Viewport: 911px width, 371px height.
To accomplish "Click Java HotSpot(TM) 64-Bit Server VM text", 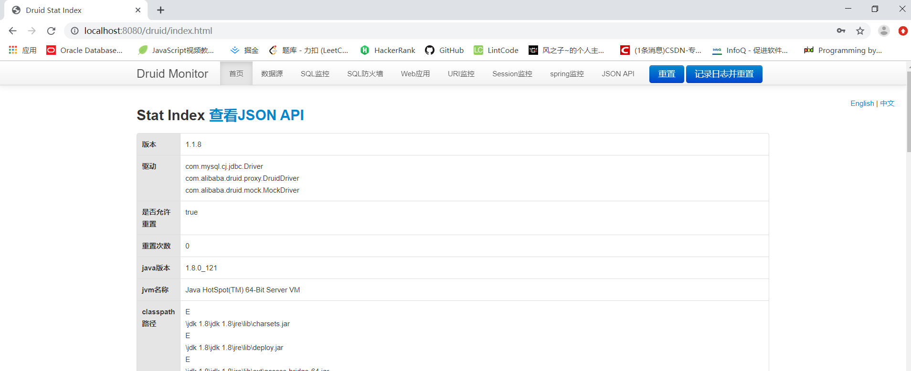I will coord(243,290).
